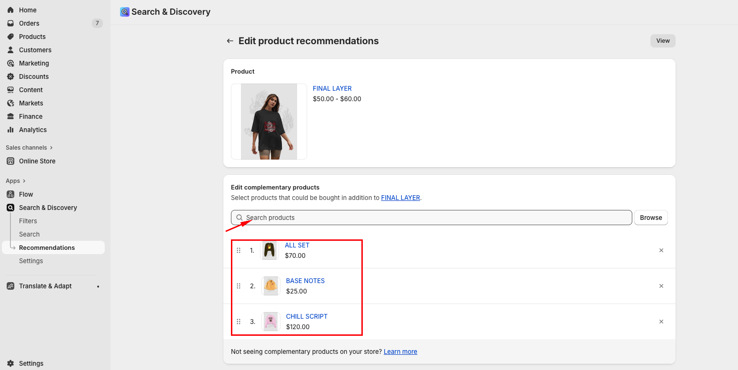This screenshot has width=738, height=370.
Task: Click the View button
Action: click(x=663, y=41)
